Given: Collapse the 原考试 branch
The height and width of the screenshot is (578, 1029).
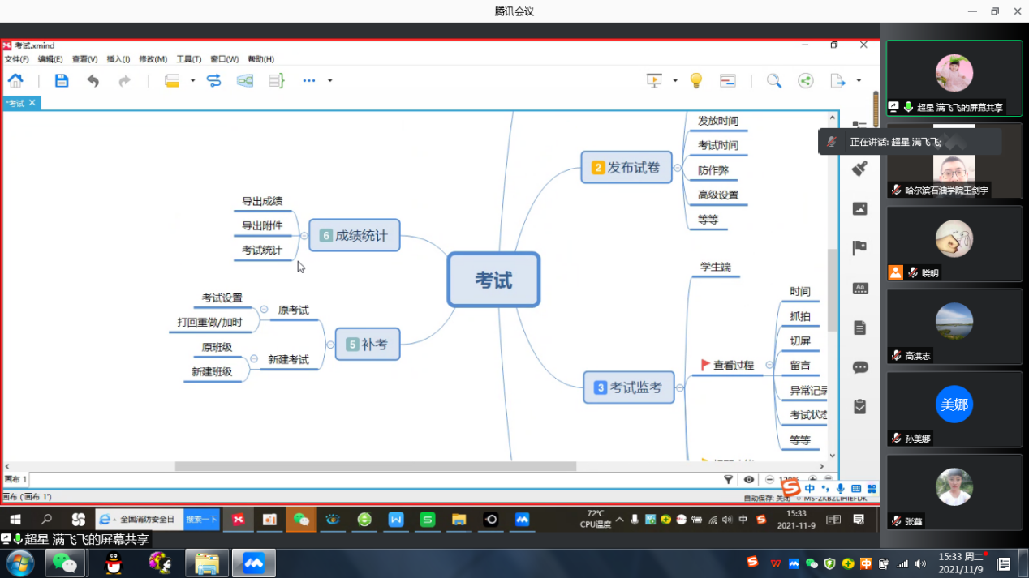Looking at the screenshot, I should [x=264, y=310].
